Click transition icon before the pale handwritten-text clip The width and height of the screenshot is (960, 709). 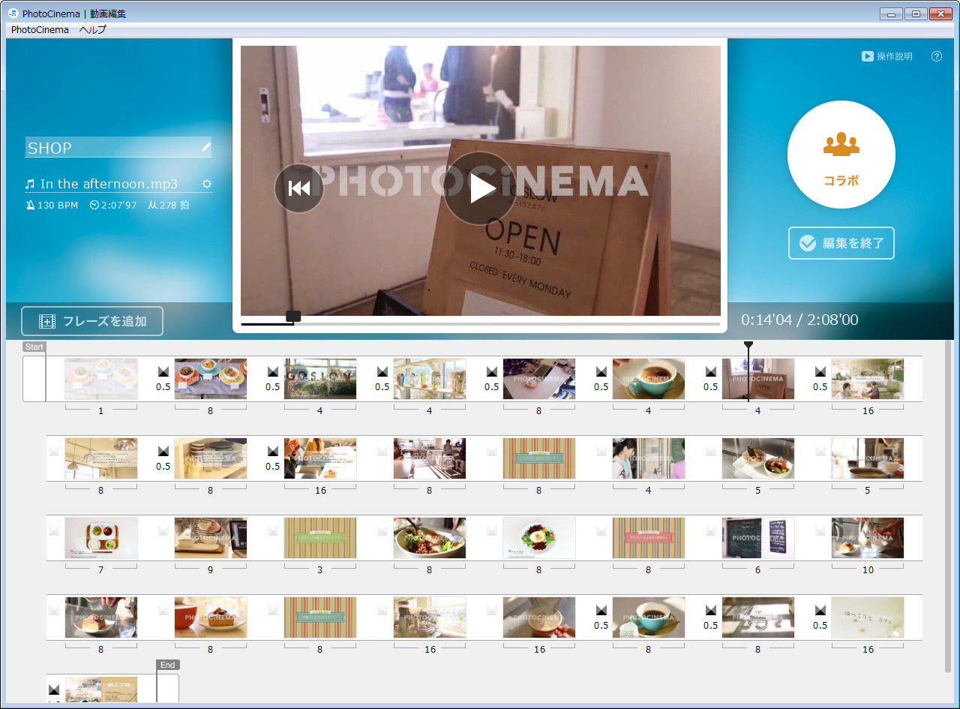click(820, 610)
